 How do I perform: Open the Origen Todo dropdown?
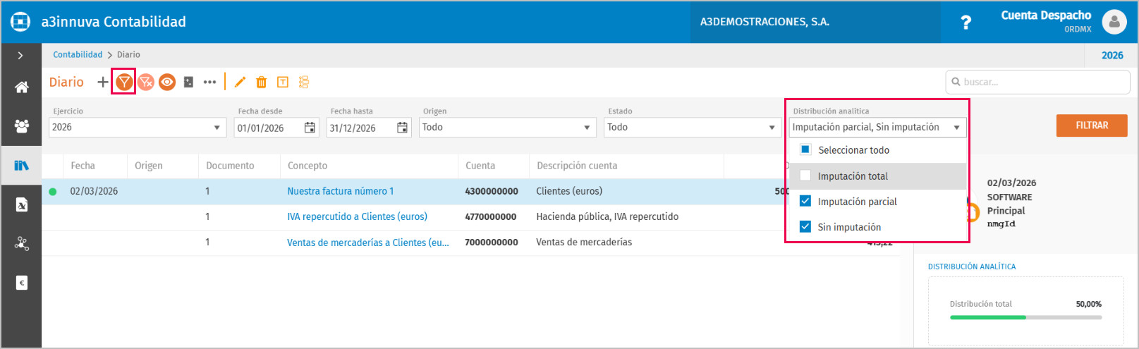[x=507, y=128]
